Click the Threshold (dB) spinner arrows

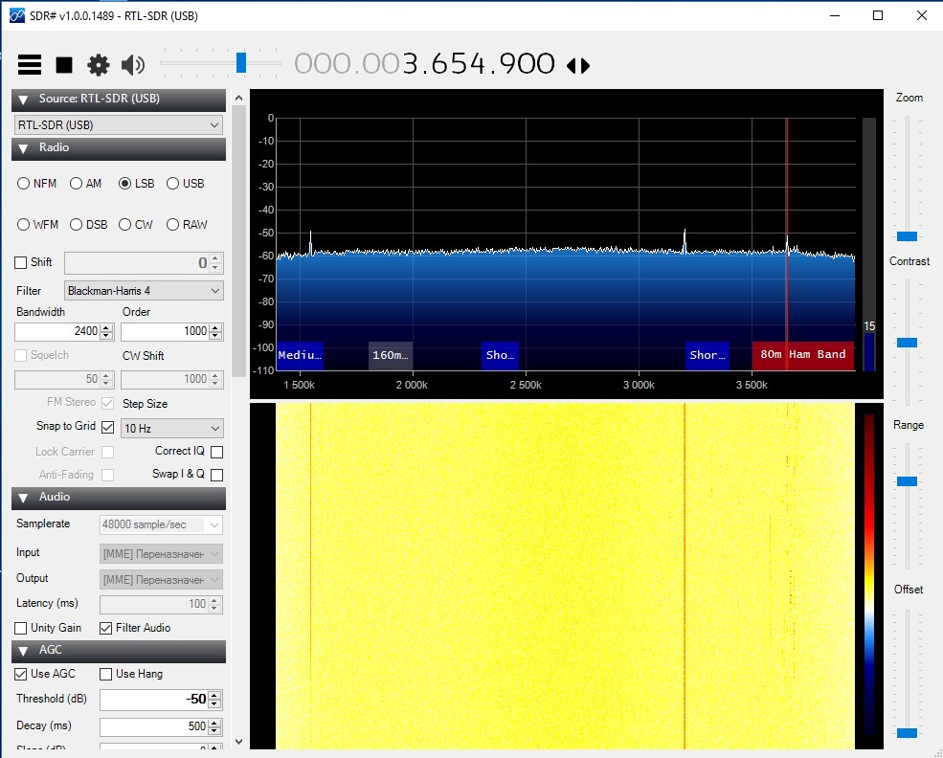click(214, 700)
